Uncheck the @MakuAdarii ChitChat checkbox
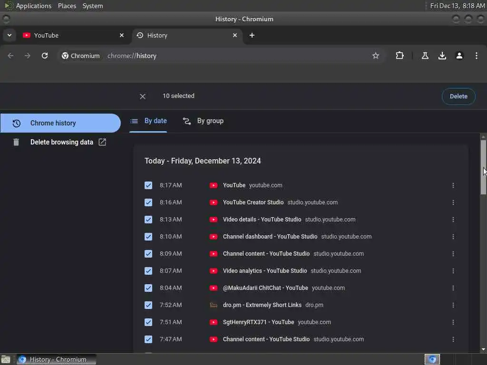 148,288
